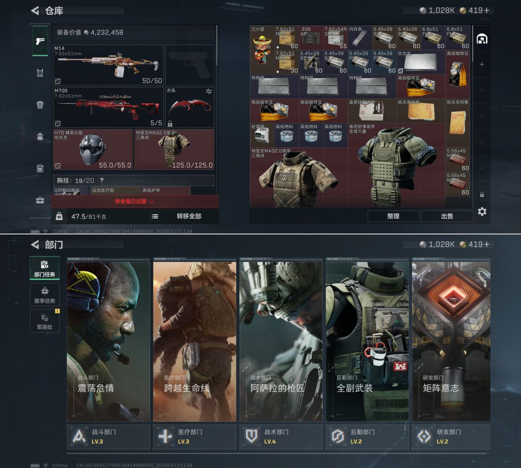Open the 军需处 tab
The image size is (521, 468).
point(44,321)
